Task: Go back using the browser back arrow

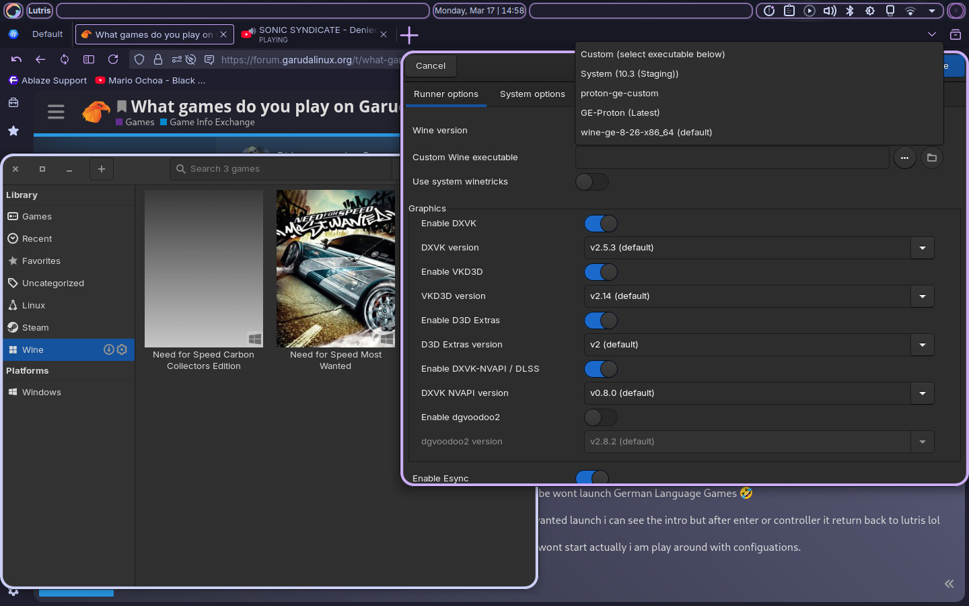Action: (40, 59)
